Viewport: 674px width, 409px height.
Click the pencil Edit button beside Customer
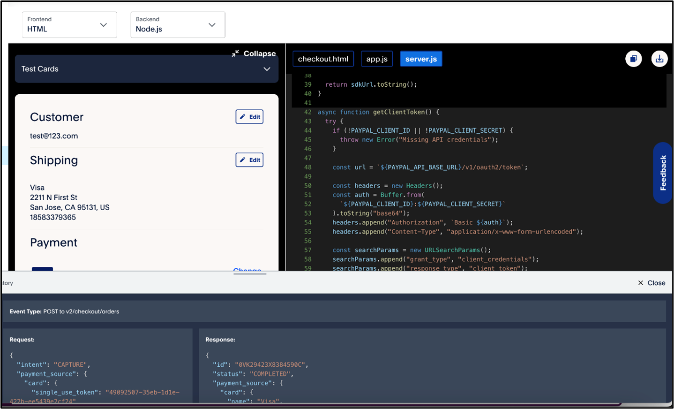(x=249, y=117)
